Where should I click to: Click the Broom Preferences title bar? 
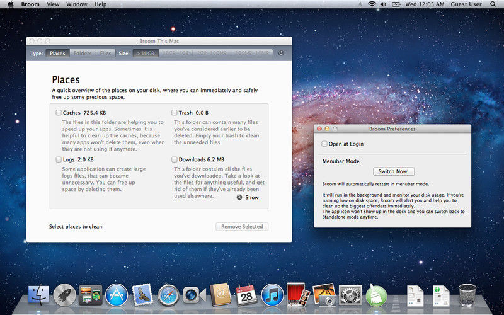392,129
